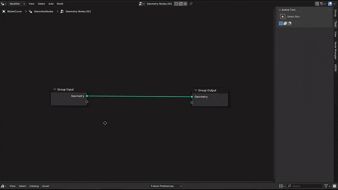The height and width of the screenshot is (190, 338).
Task: Open the Asset menu
Action: coord(46,186)
